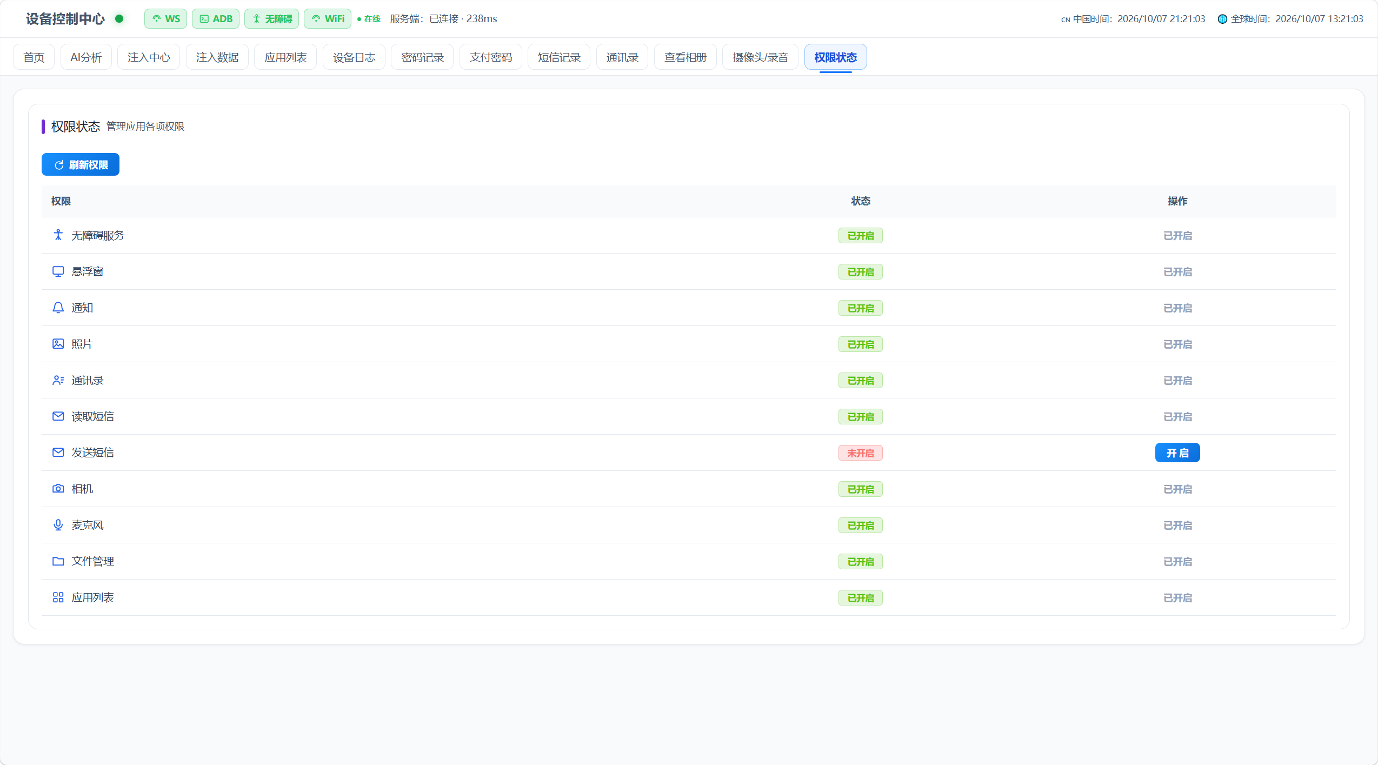Screen dimensions: 1378x765
Task: Click the 服务端 connection latency text
Action: 443,19
